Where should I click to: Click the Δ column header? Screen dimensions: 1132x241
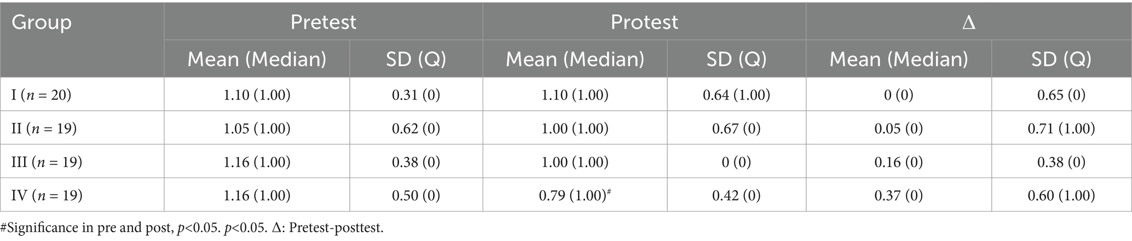[x=968, y=22]
